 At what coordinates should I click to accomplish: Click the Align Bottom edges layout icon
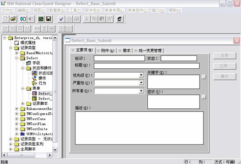(x=27, y=29)
